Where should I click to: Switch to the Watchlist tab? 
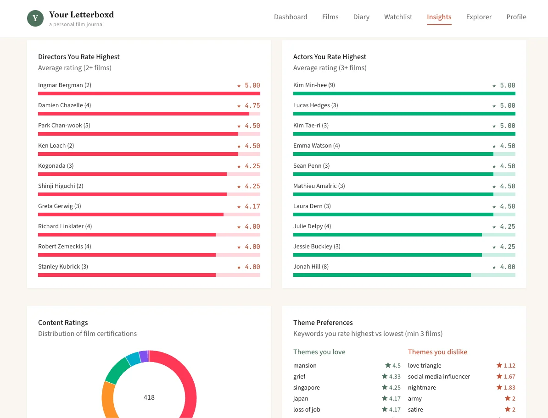pos(398,17)
